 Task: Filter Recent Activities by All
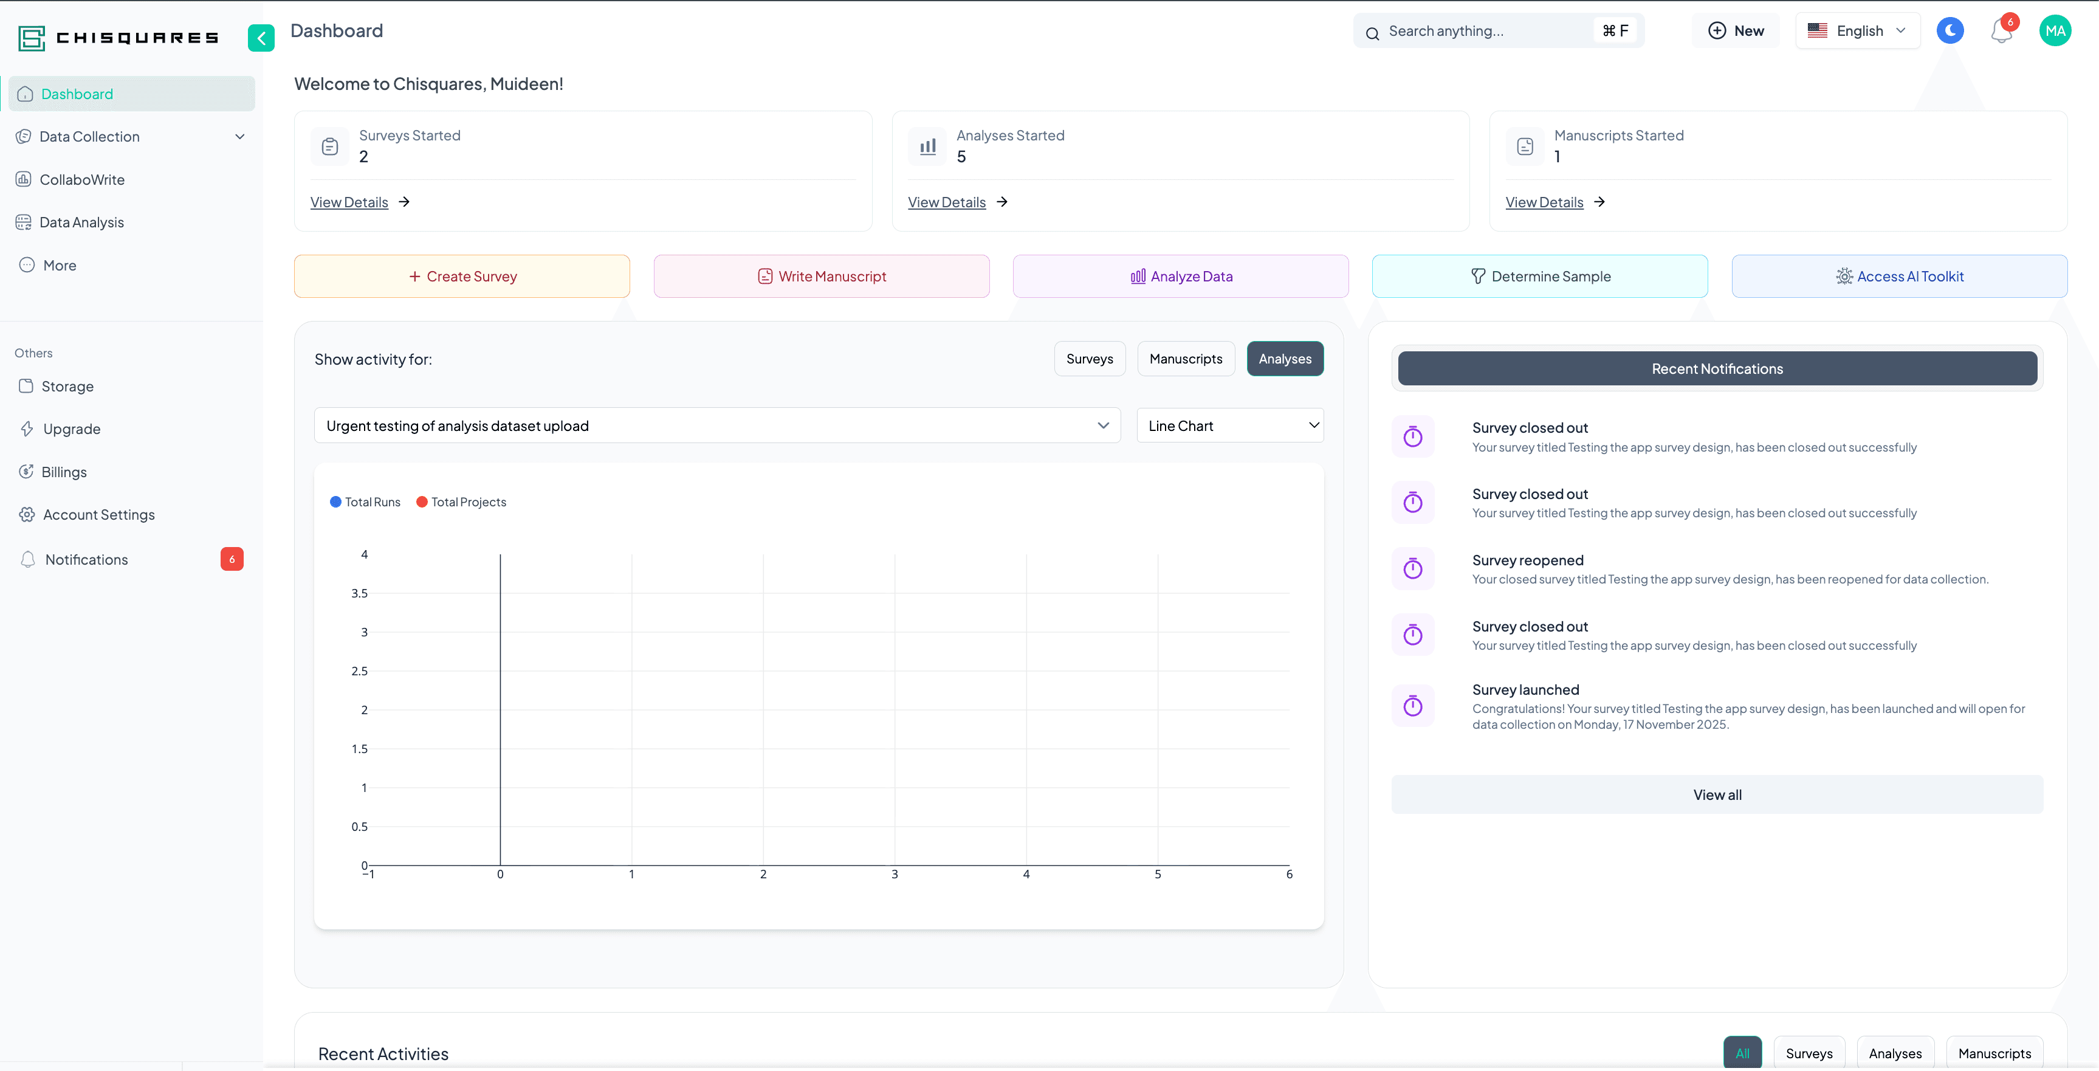[x=1742, y=1053]
